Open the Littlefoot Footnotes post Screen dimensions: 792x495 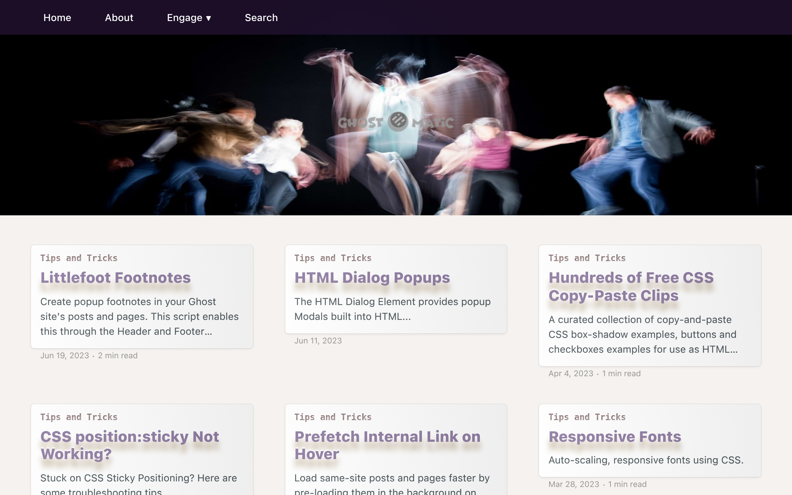click(115, 277)
